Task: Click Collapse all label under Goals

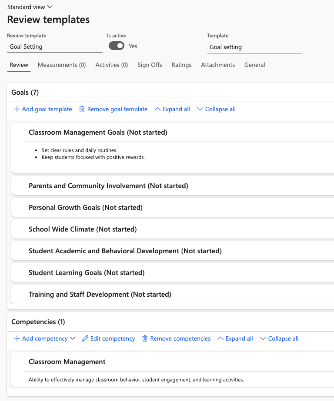Action: point(220,109)
